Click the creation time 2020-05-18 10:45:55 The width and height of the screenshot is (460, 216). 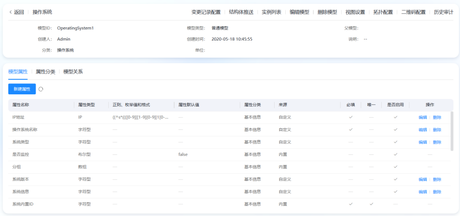[x=232, y=39]
